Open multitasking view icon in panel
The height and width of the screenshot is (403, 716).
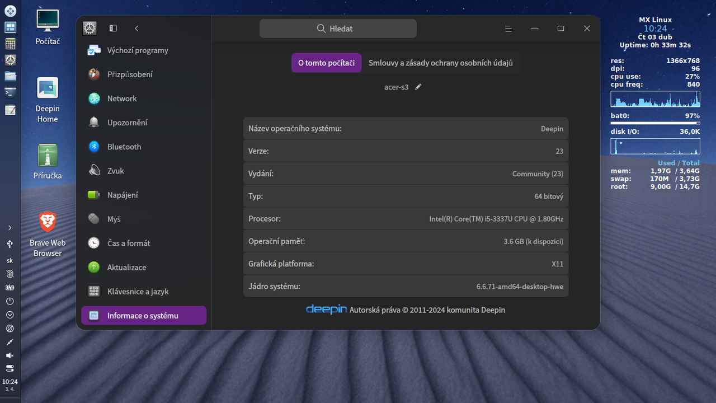(x=10, y=27)
